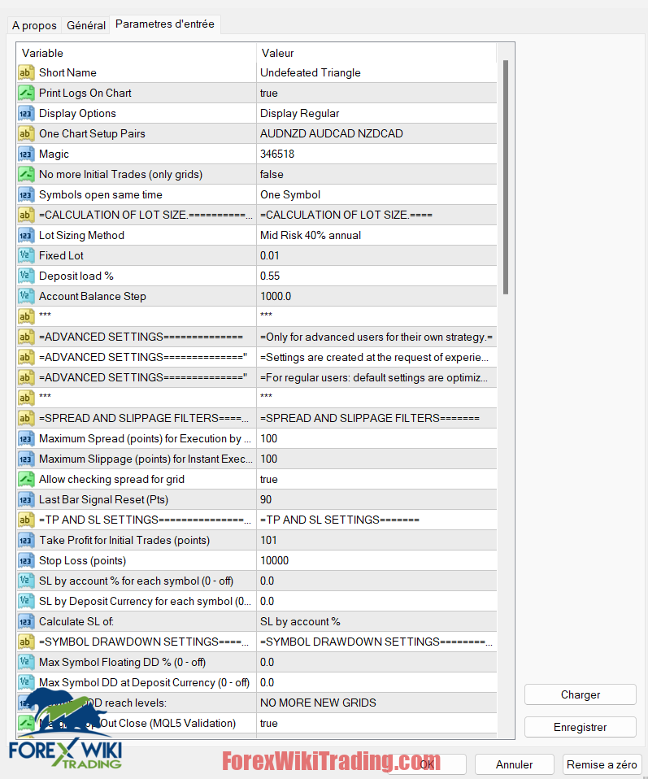Select the Lot Sizing Method variable name
This screenshot has width=648, height=779.
(x=81, y=236)
